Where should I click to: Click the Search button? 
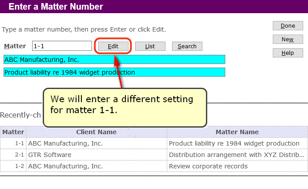pyautogui.click(x=187, y=46)
